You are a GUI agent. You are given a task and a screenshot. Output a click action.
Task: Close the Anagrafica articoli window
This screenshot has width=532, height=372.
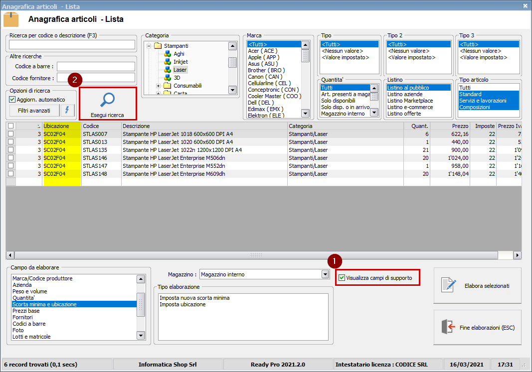click(525, 6)
